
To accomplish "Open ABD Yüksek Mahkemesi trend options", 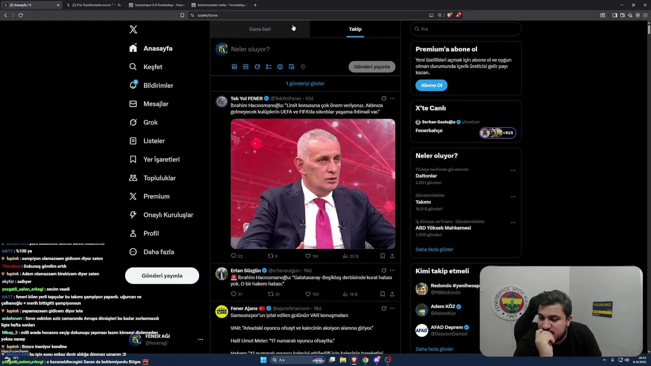I will [513, 223].
